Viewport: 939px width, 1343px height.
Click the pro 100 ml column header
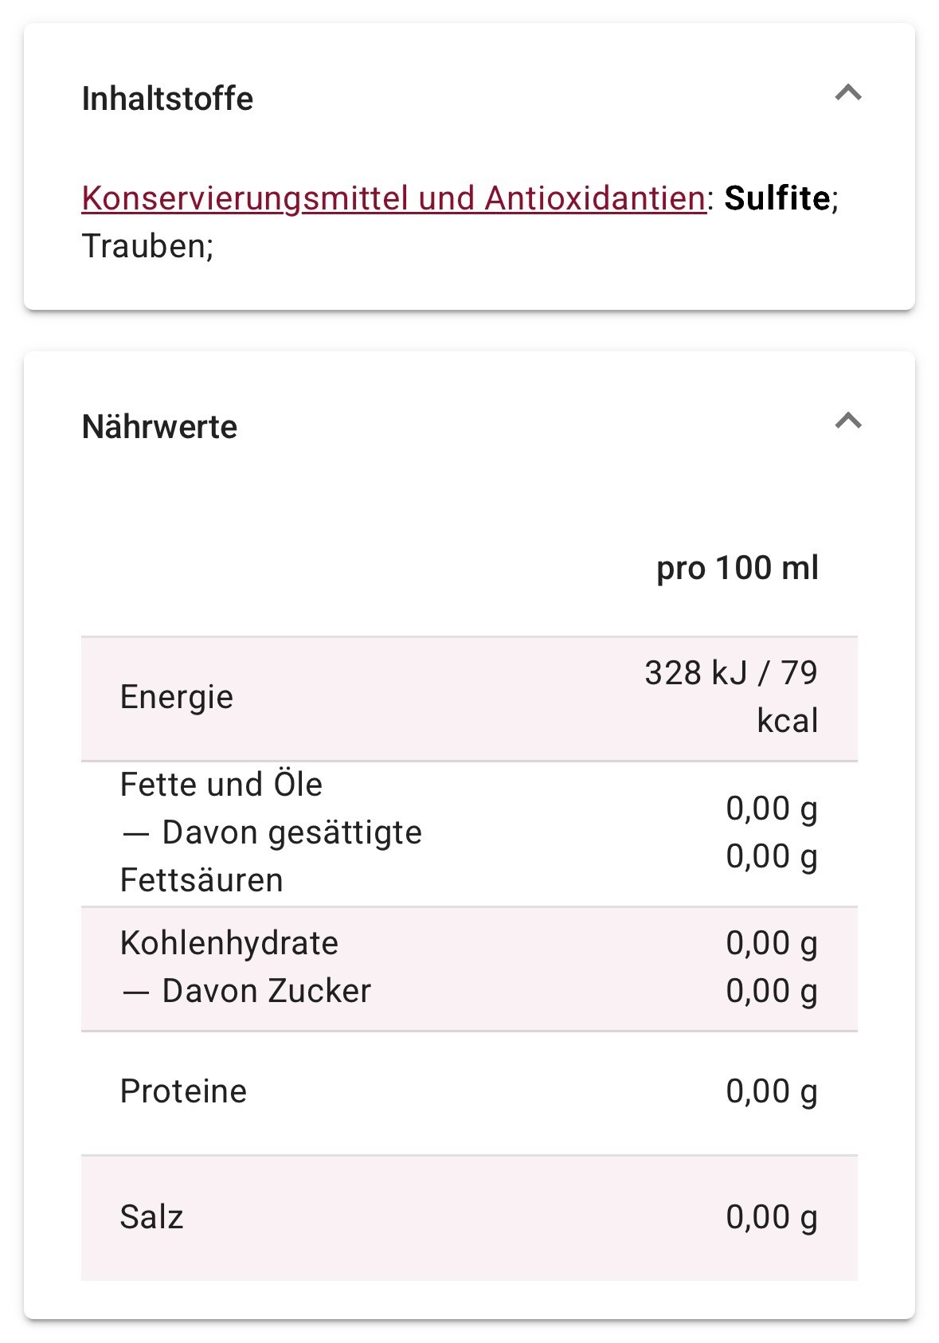click(738, 568)
